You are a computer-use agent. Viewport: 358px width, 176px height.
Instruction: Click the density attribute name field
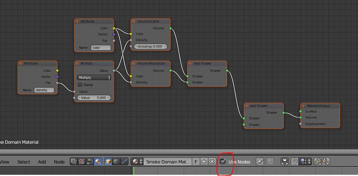pyautogui.click(x=44, y=90)
